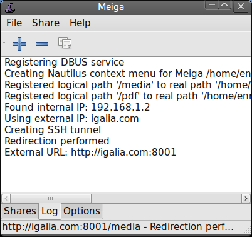Click the toolbar drag handle grip

4,44
